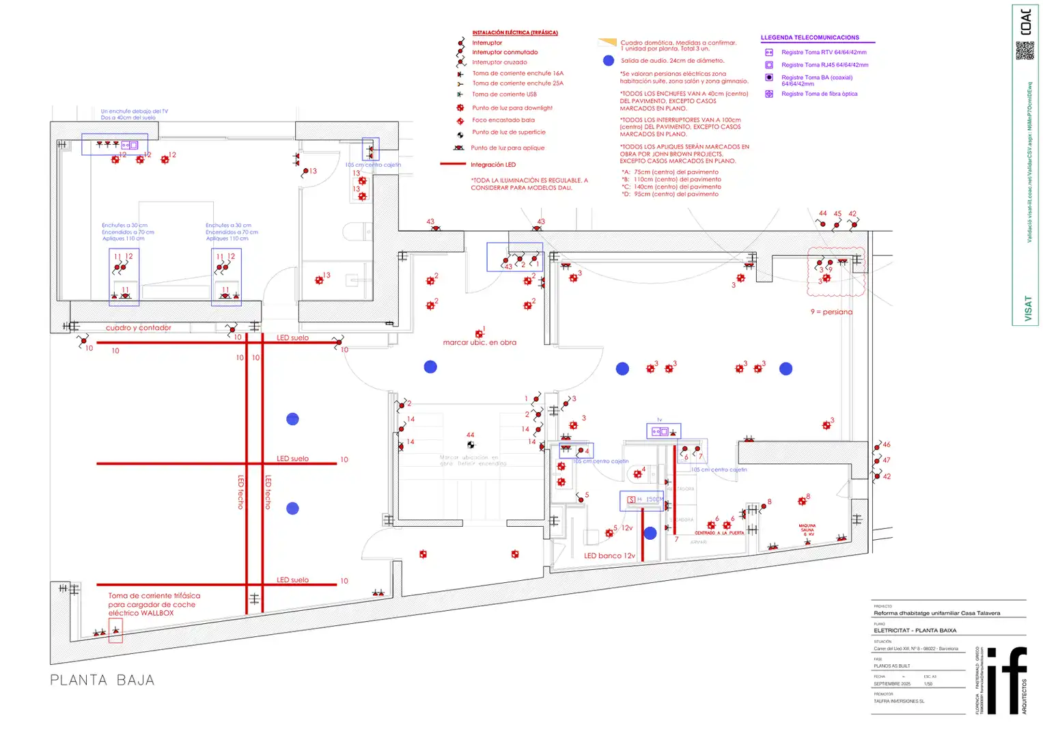The width and height of the screenshot is (1043, 738).
Task: Click the Registre Toma BA coaxial icon
Action: pyautogui.click(x=769, y=78)
